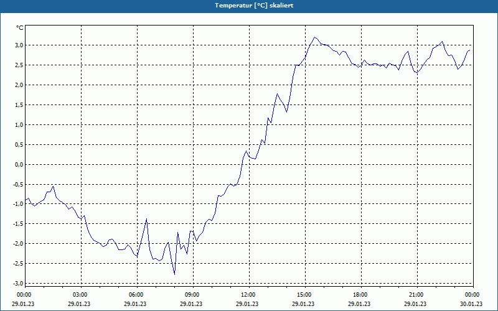
Task: Select the 21:00 time axis label
Action: pos(417,295)
